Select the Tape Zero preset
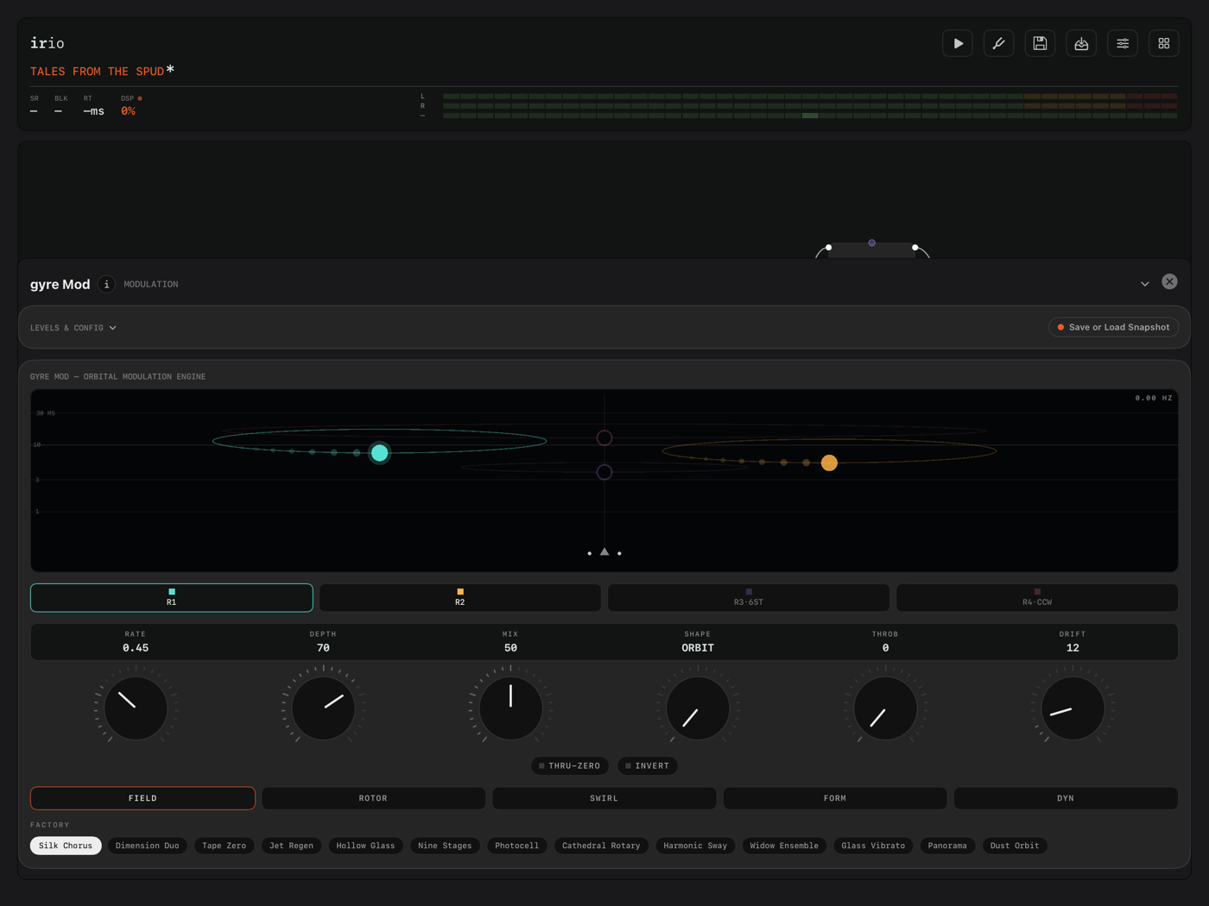Image resolution: width=1209 pixels, height=906 pixels. click(x=225, y=846)
